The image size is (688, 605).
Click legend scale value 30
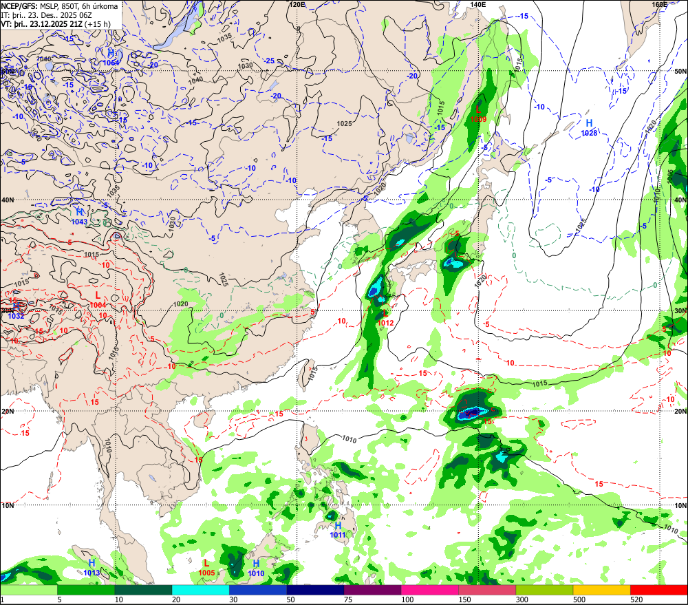pyautogui.click(x=233, y=599)
